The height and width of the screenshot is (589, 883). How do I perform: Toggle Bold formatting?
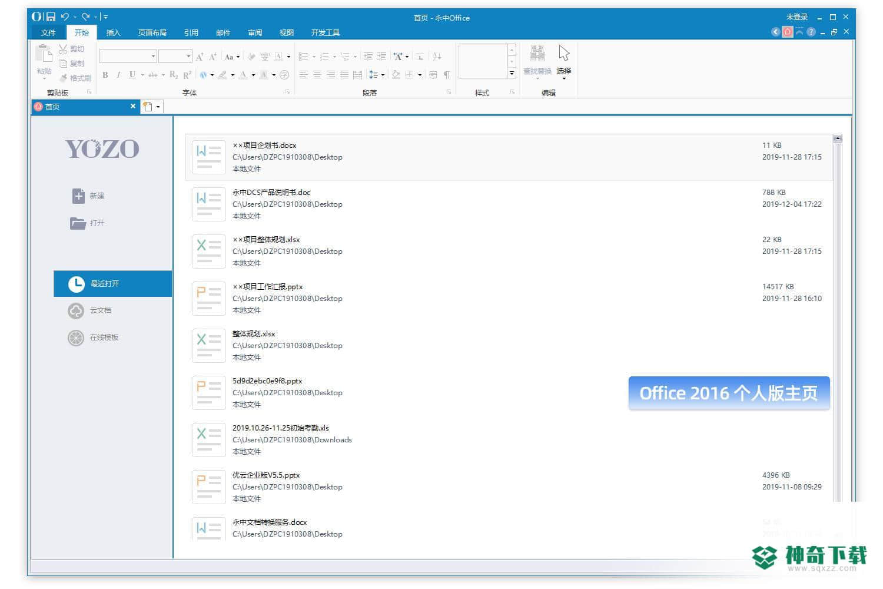105,75
